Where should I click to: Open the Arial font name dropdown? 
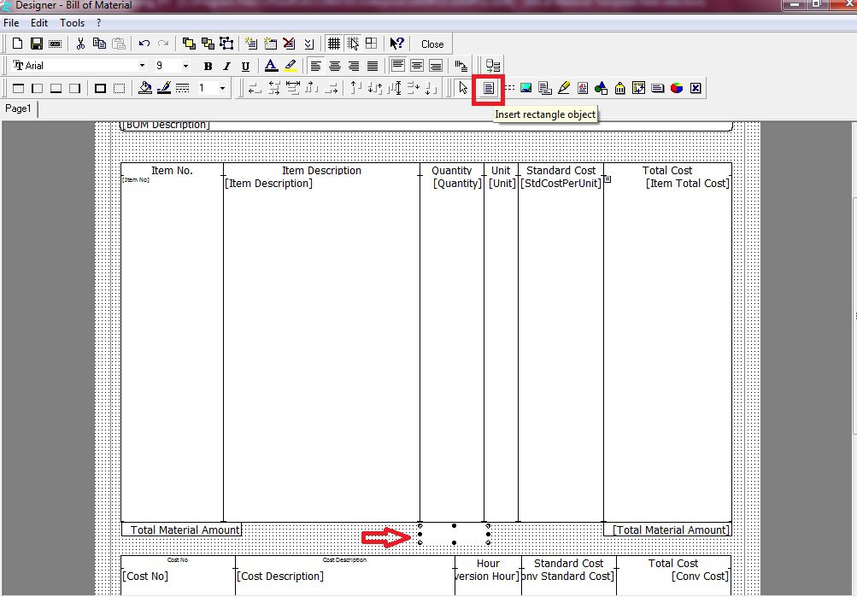[142, 66]
